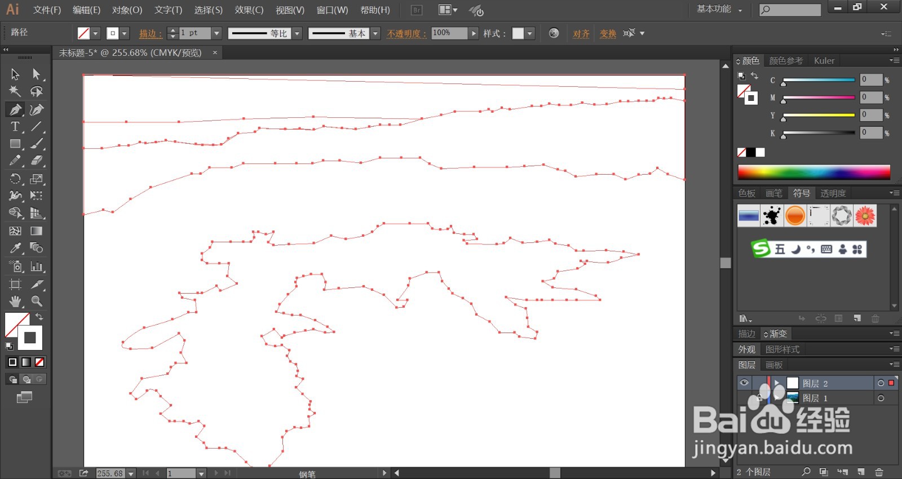Image resolution: width=902 pixels, height=479 pixels.
Task: Activate the Rotate tool
Action: [x=15, y=179]
